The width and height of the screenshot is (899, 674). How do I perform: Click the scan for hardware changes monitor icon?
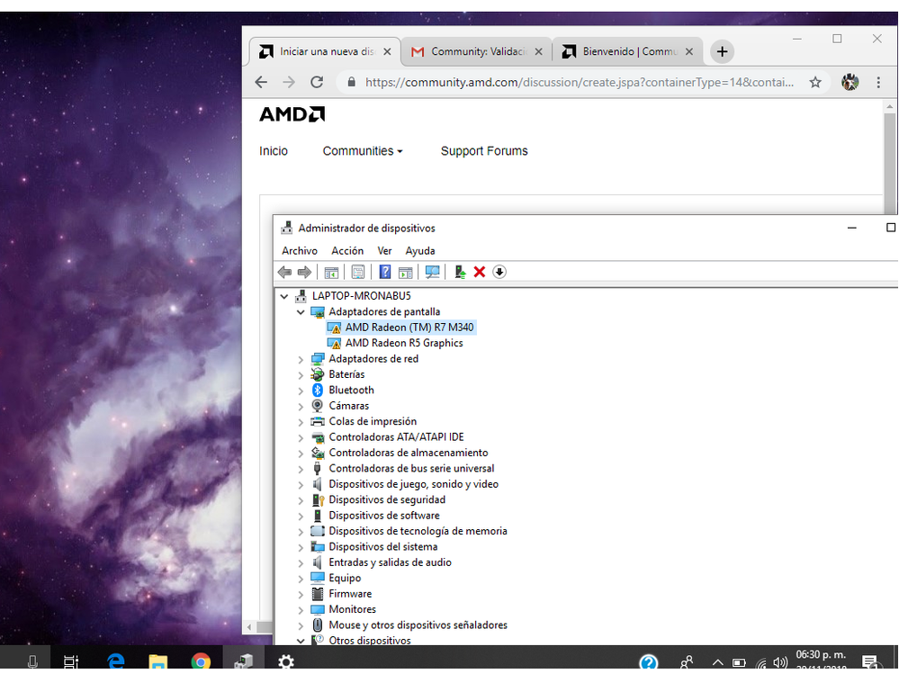tap(432, 273)
